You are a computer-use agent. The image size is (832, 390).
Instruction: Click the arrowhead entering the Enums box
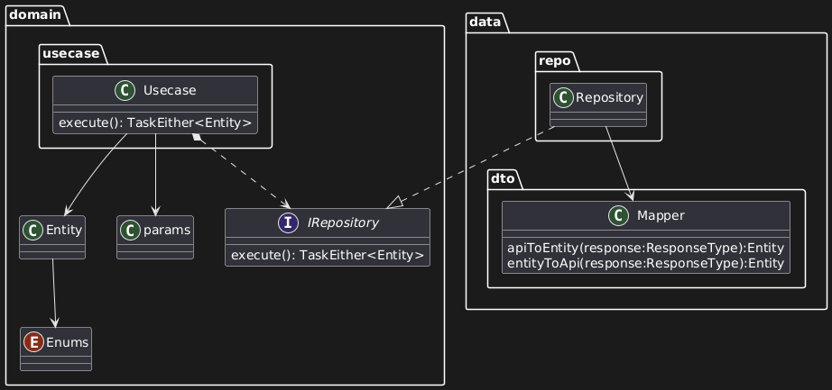click(x=55, y=322)
